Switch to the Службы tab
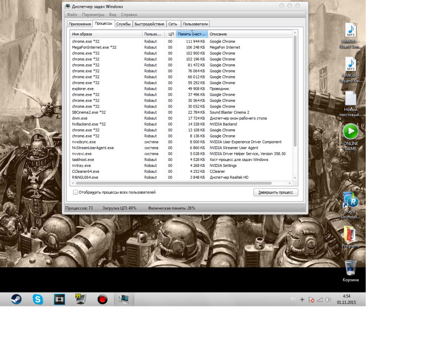 123,24
